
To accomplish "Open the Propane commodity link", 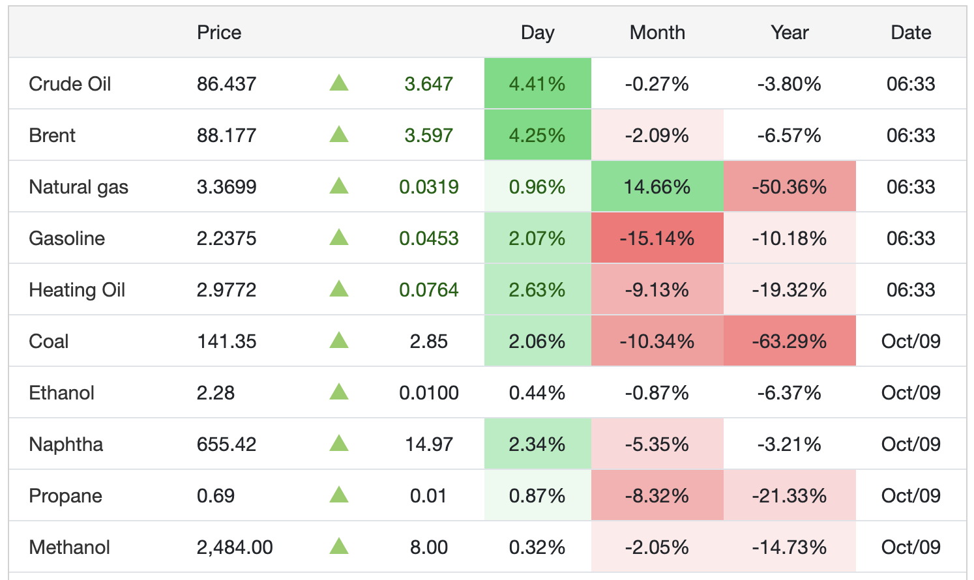I will 65,496.
